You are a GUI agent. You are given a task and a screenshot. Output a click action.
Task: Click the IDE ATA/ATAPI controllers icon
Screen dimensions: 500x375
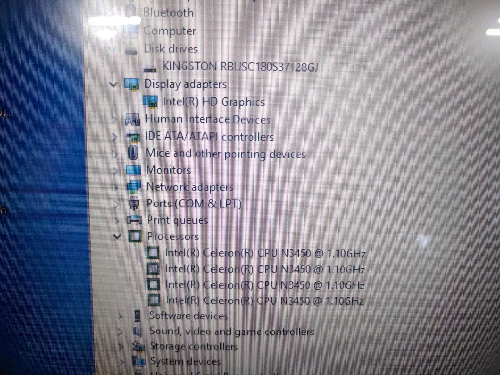point(133,137)
